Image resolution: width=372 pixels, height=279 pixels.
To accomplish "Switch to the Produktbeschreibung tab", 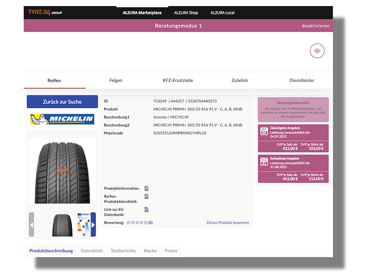I will (x=51, y=251).
